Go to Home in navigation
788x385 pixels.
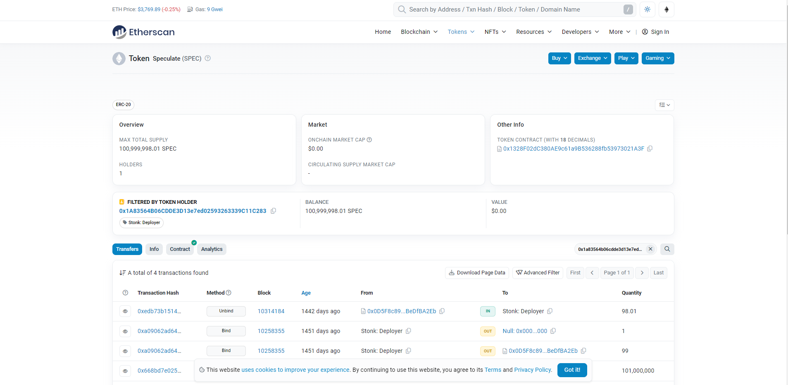coord(383,32)
